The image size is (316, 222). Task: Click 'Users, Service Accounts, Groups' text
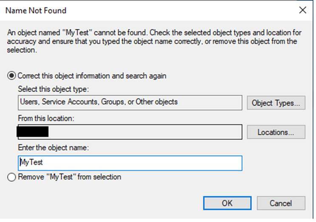pos(72,102)
